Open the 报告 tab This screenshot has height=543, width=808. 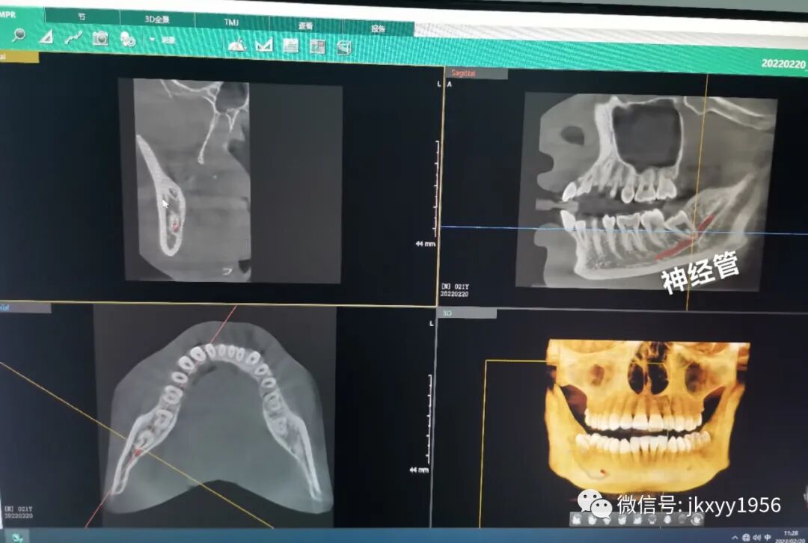click(379, 28)
